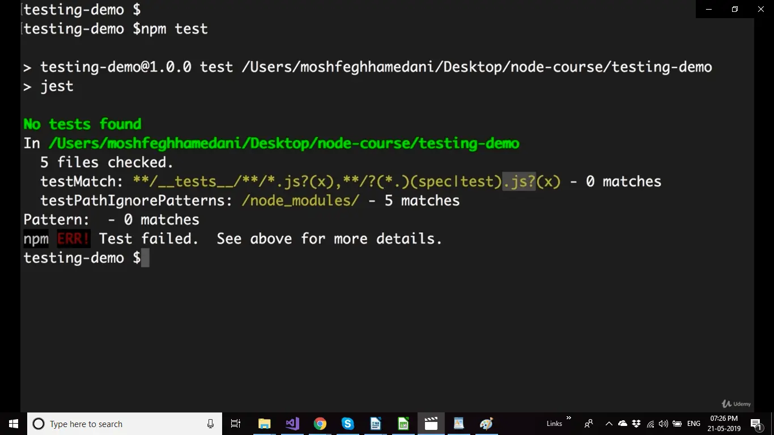
Task: Open the WordPad document icon in taskbar
Action: point(459,424)
